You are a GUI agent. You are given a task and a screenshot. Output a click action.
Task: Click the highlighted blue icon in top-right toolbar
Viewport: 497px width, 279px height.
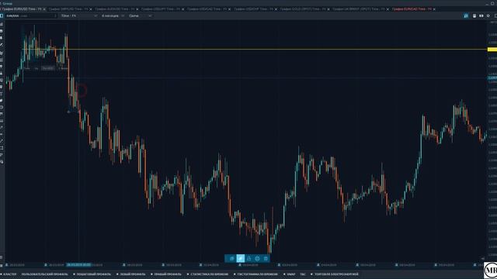click(x=466, y=15)
